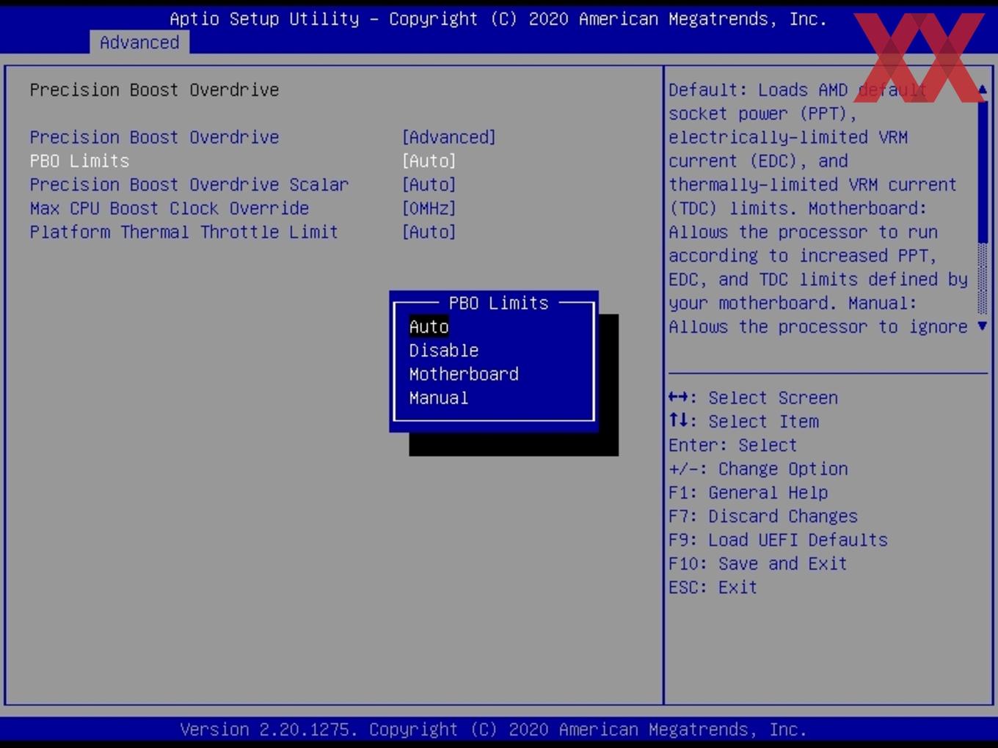Open [Auto] value of Precision Boost Overdrive Scalar
The image size is (998, 748).
tap(429, 184)
